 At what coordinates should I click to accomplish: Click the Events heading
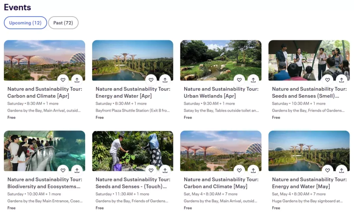pyautogui.click(x=17, y=7)
